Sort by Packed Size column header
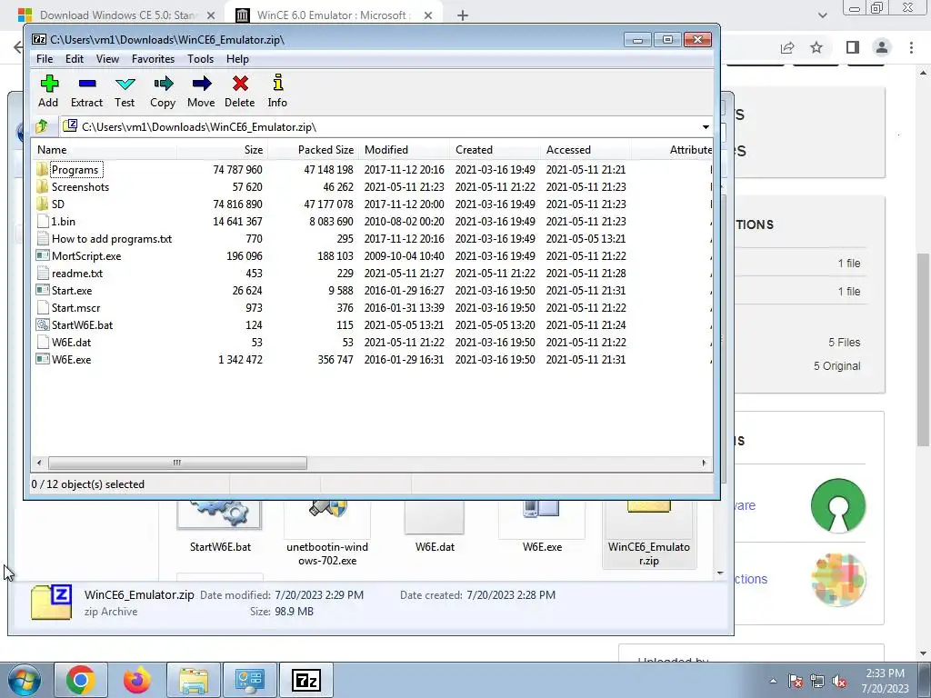 point(313,150)
